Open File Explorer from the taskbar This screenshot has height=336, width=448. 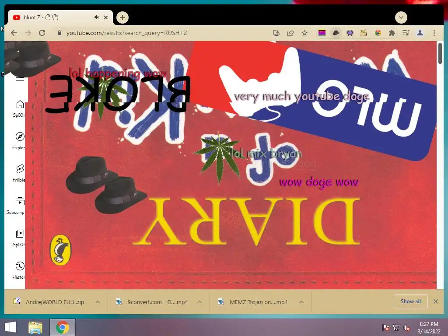pyautogui.click(x=35, y=327)
